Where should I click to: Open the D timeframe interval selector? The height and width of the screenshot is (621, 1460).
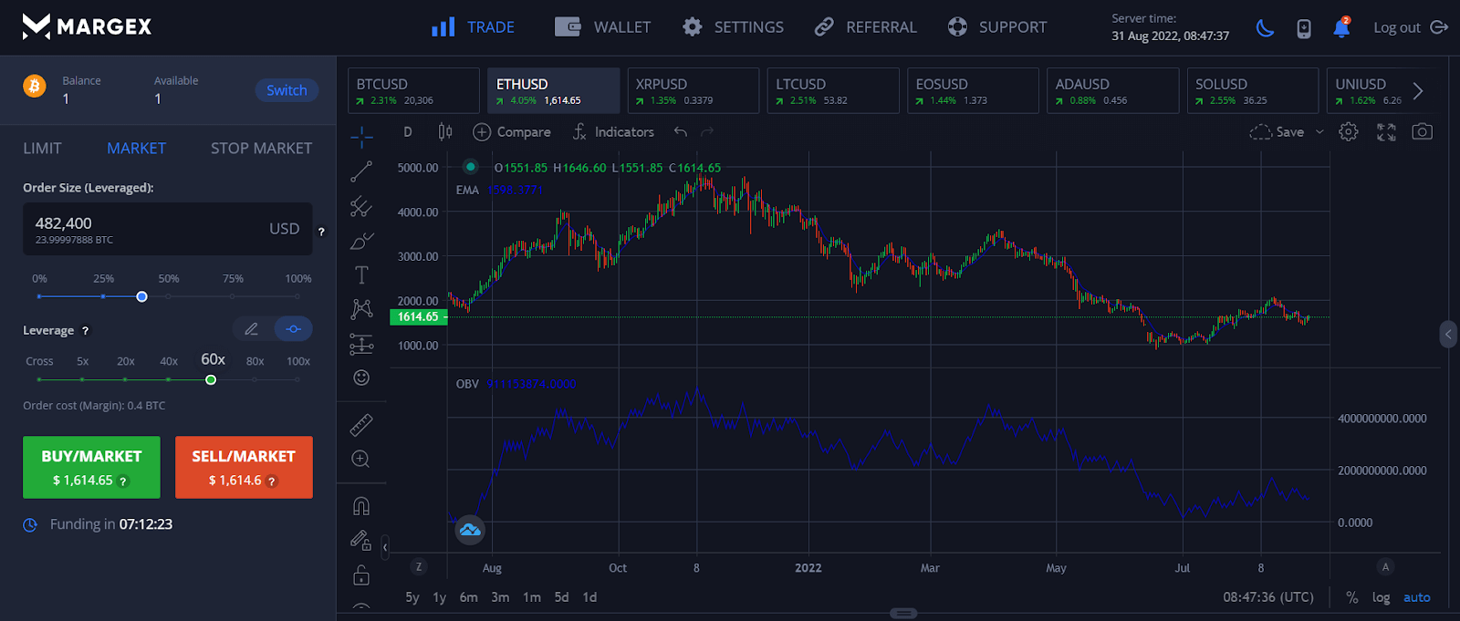pos(408,132)
